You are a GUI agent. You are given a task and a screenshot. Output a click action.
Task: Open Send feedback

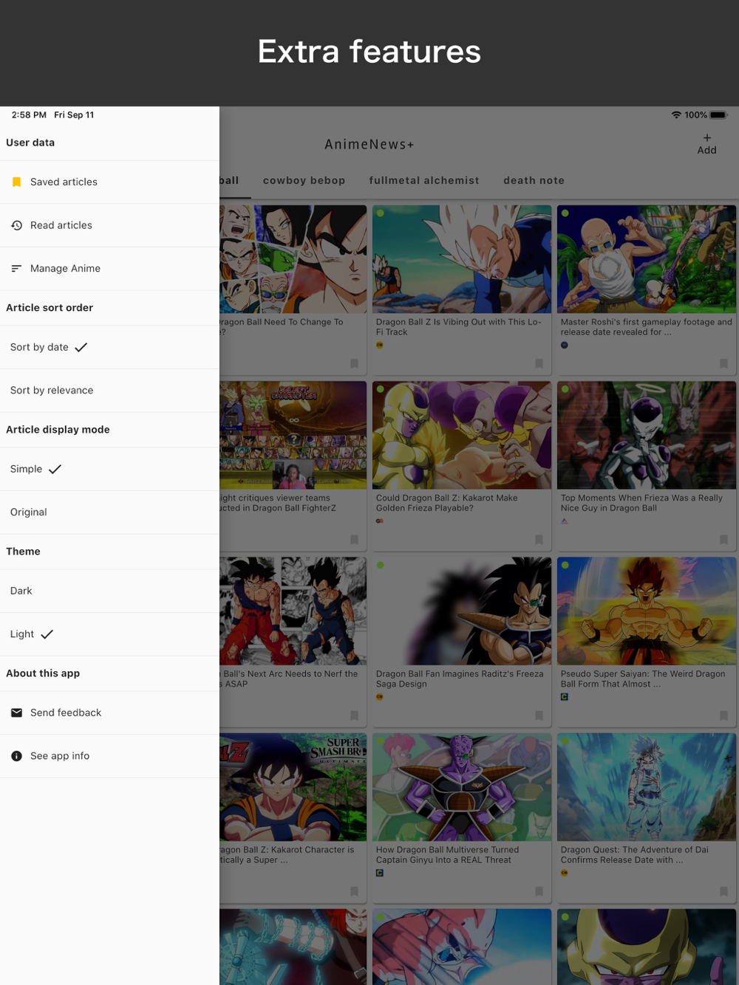click(x=109, y=713)
